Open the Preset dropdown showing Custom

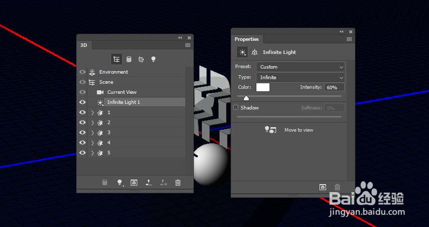point(300,67)
